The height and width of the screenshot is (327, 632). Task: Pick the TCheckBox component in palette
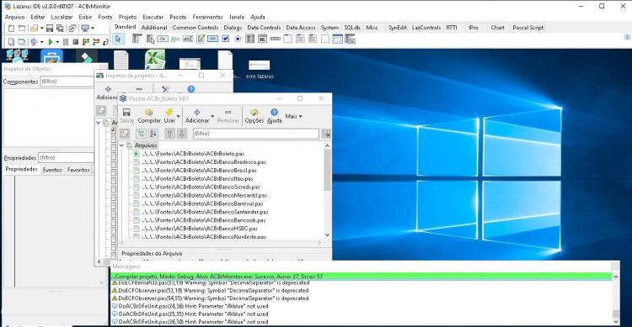pyautogui.click(x=225, y=39)
